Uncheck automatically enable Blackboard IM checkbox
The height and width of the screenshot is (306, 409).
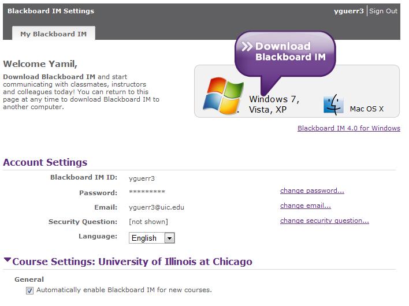[29, 290]
